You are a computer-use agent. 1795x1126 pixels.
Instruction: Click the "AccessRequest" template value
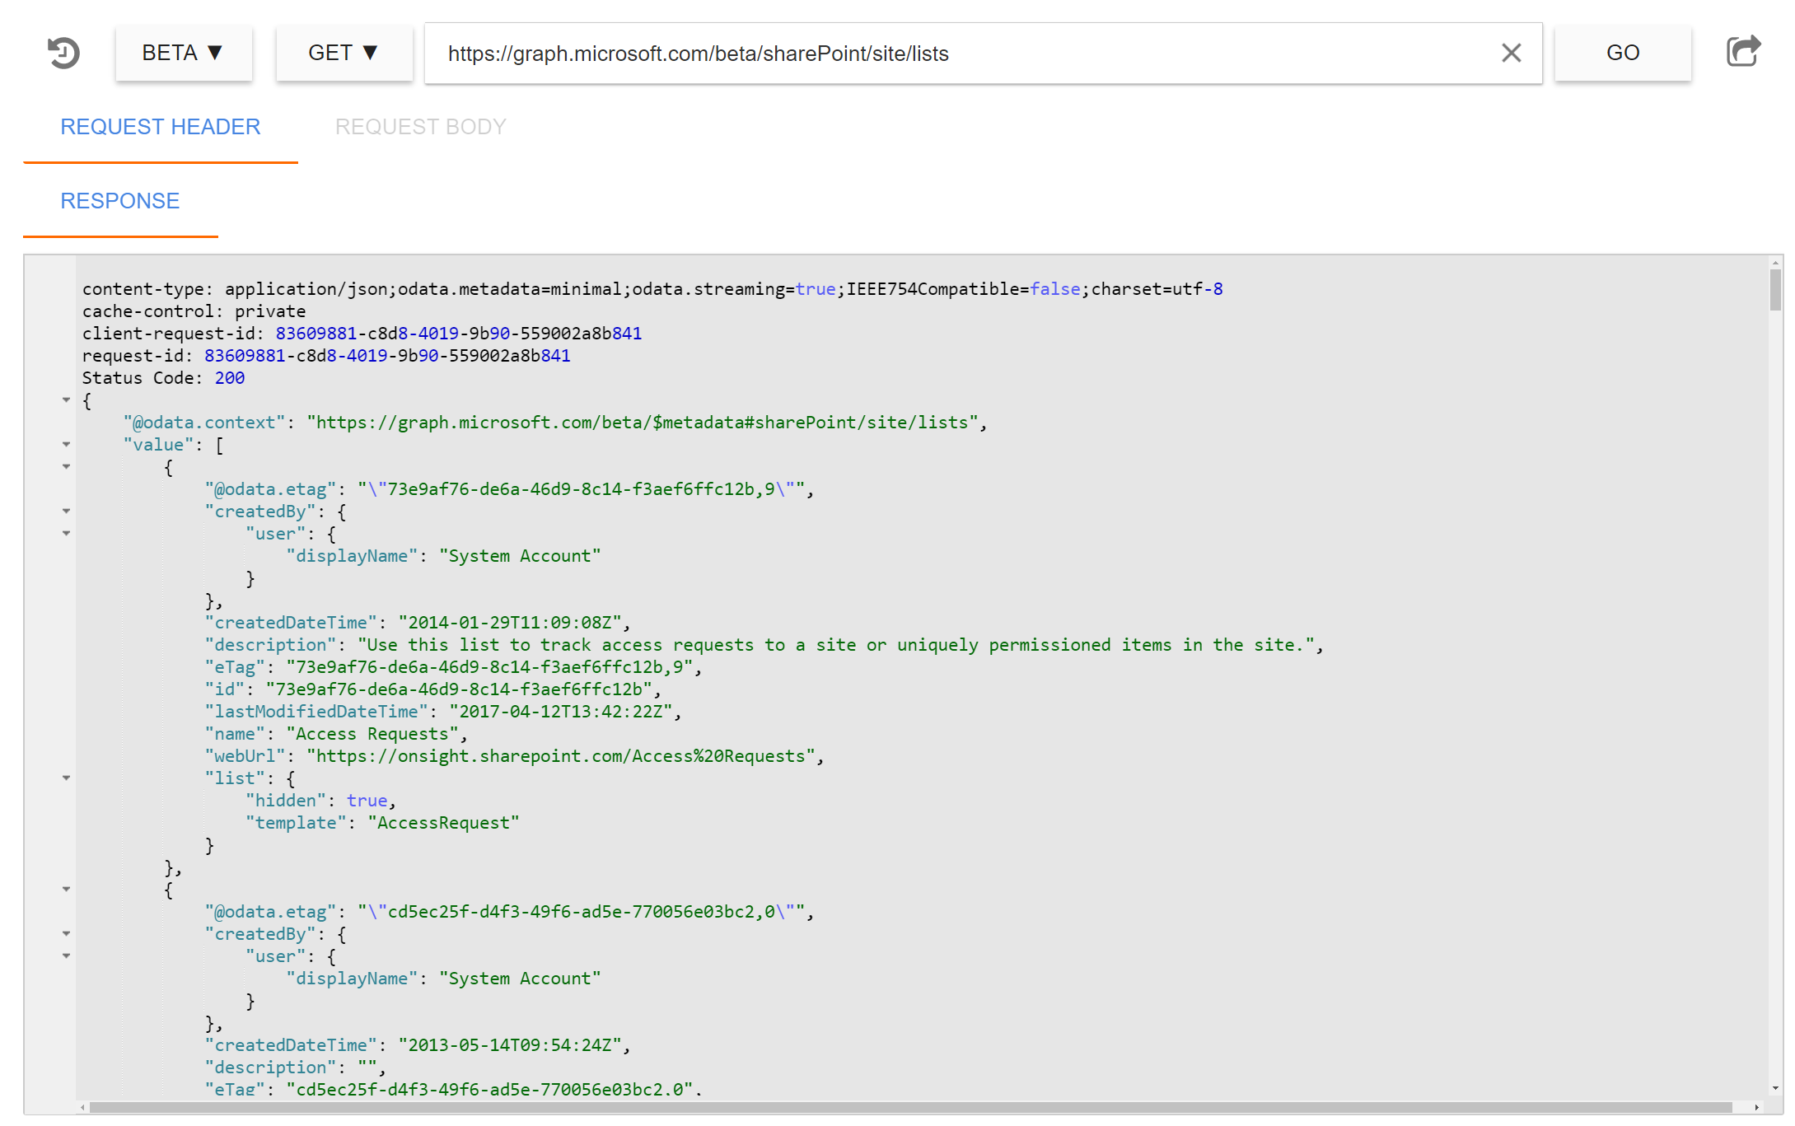443,823
